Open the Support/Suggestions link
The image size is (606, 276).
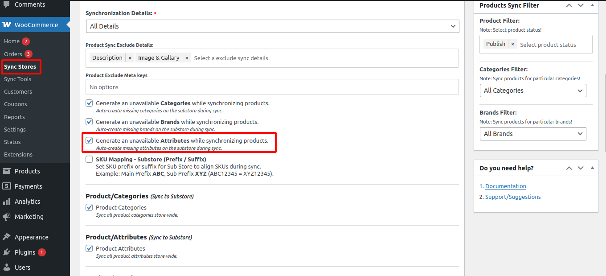(512, 197)
